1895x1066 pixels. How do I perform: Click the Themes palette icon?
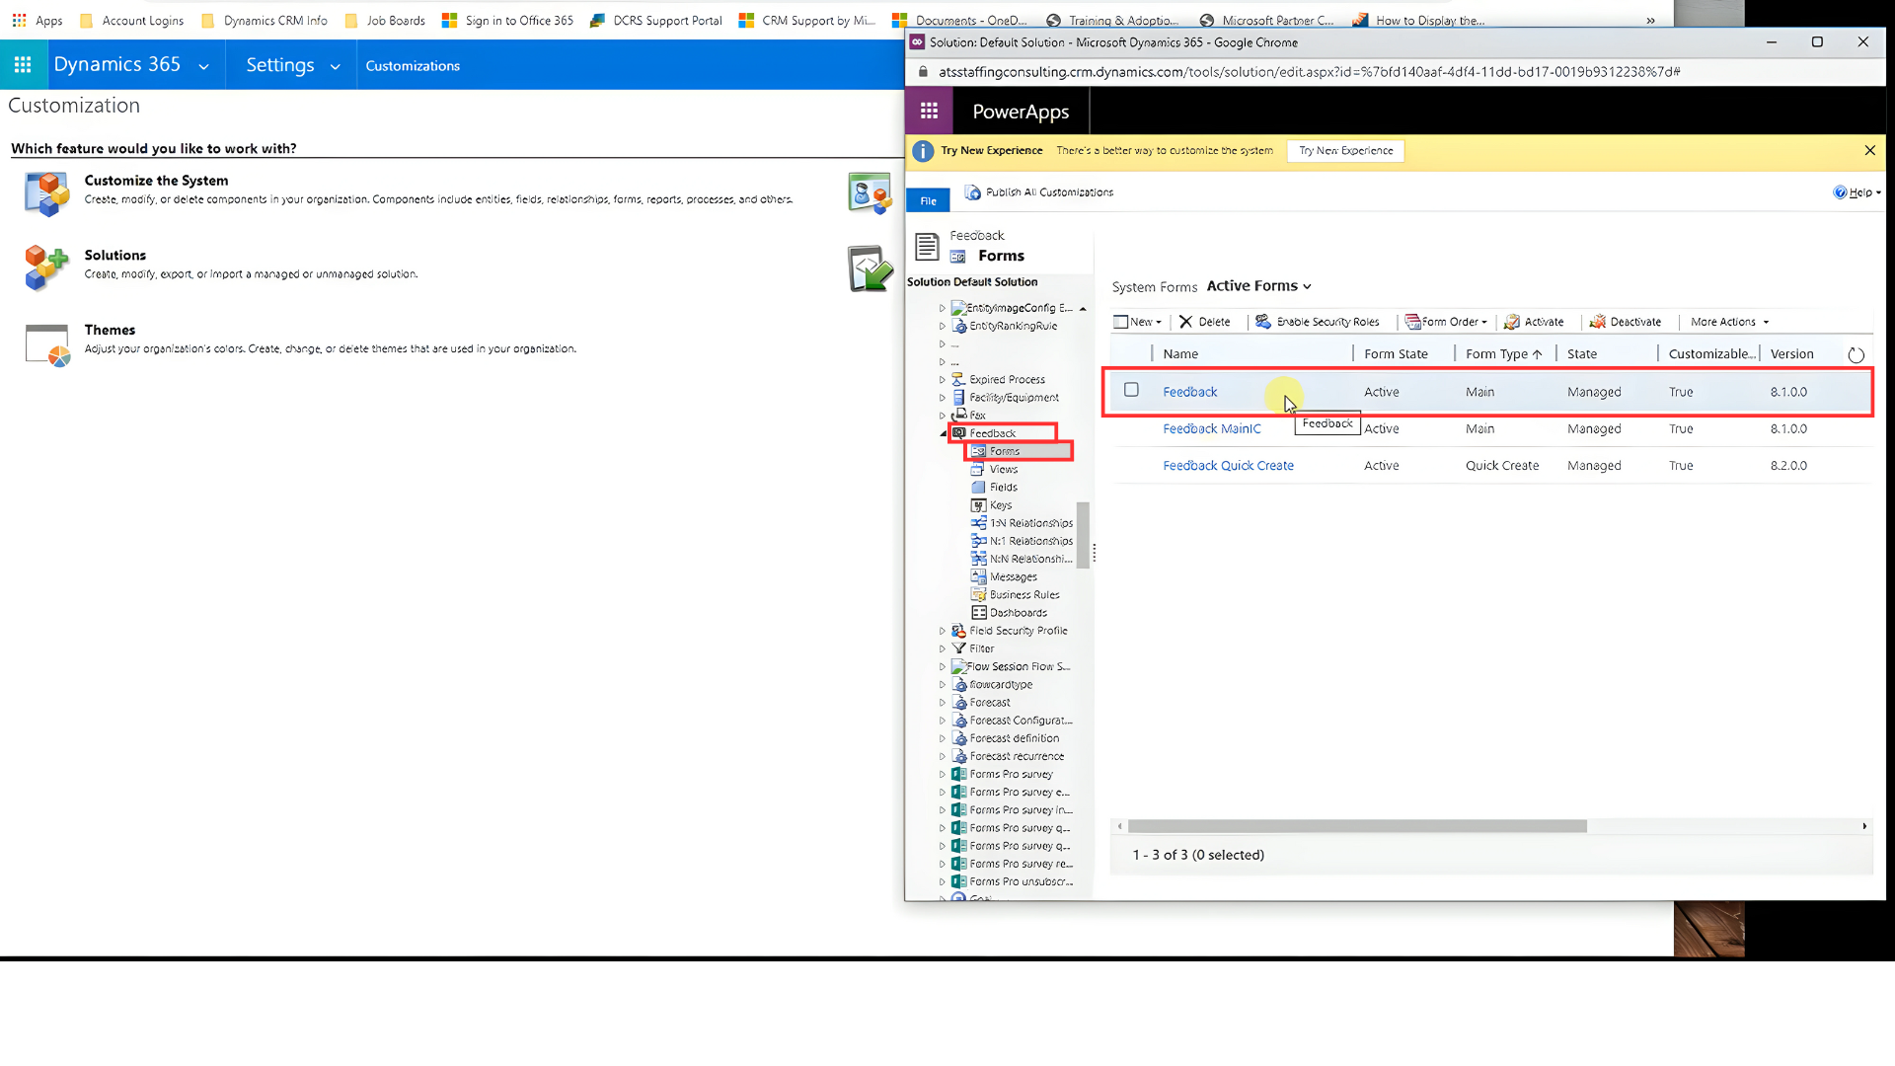tap(47, 344)
